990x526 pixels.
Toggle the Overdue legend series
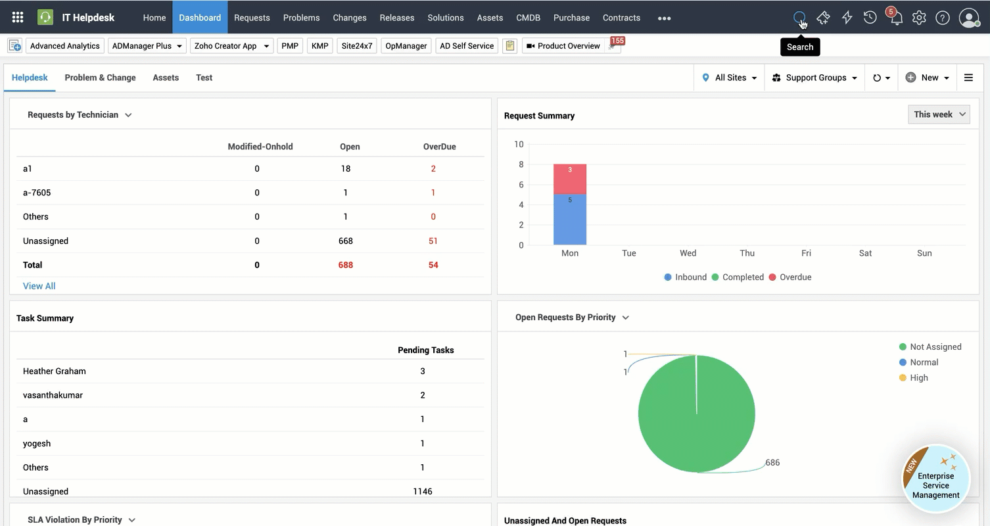[x=790, y=277]
